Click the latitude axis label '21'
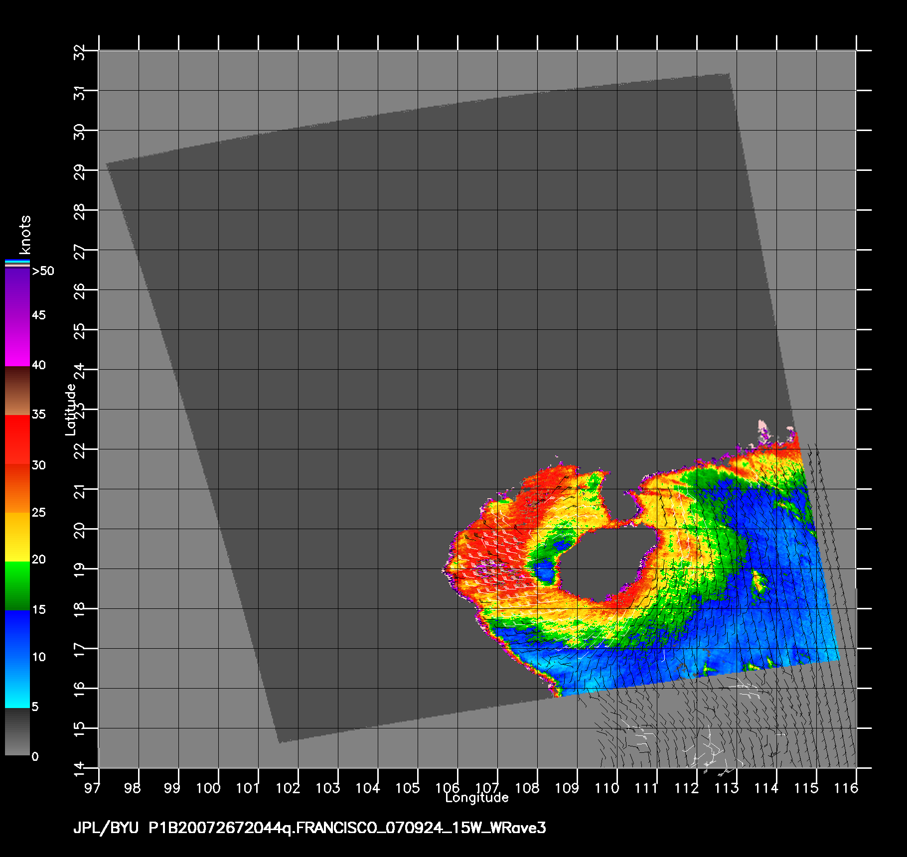 (x=79, y=491)
